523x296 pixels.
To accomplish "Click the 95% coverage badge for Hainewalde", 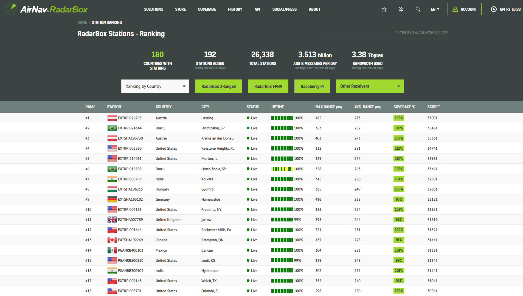I will [x=399, y=200].
